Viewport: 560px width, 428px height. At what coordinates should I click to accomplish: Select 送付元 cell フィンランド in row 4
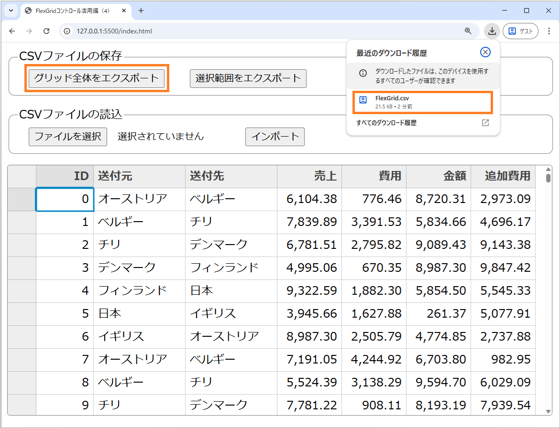[139, 291]
